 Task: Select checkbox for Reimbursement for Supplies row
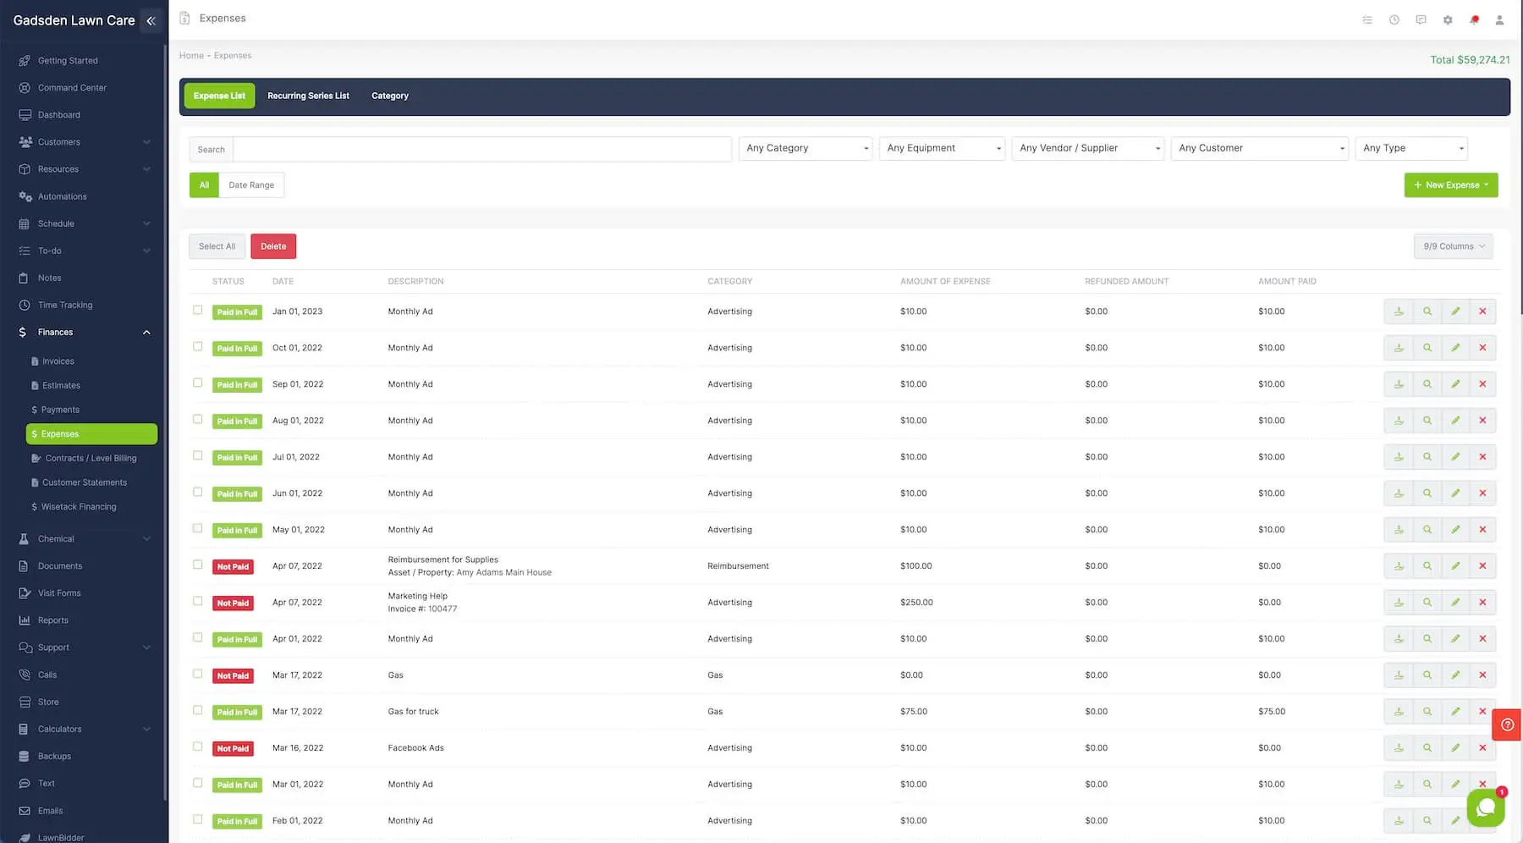coord(197,565)
